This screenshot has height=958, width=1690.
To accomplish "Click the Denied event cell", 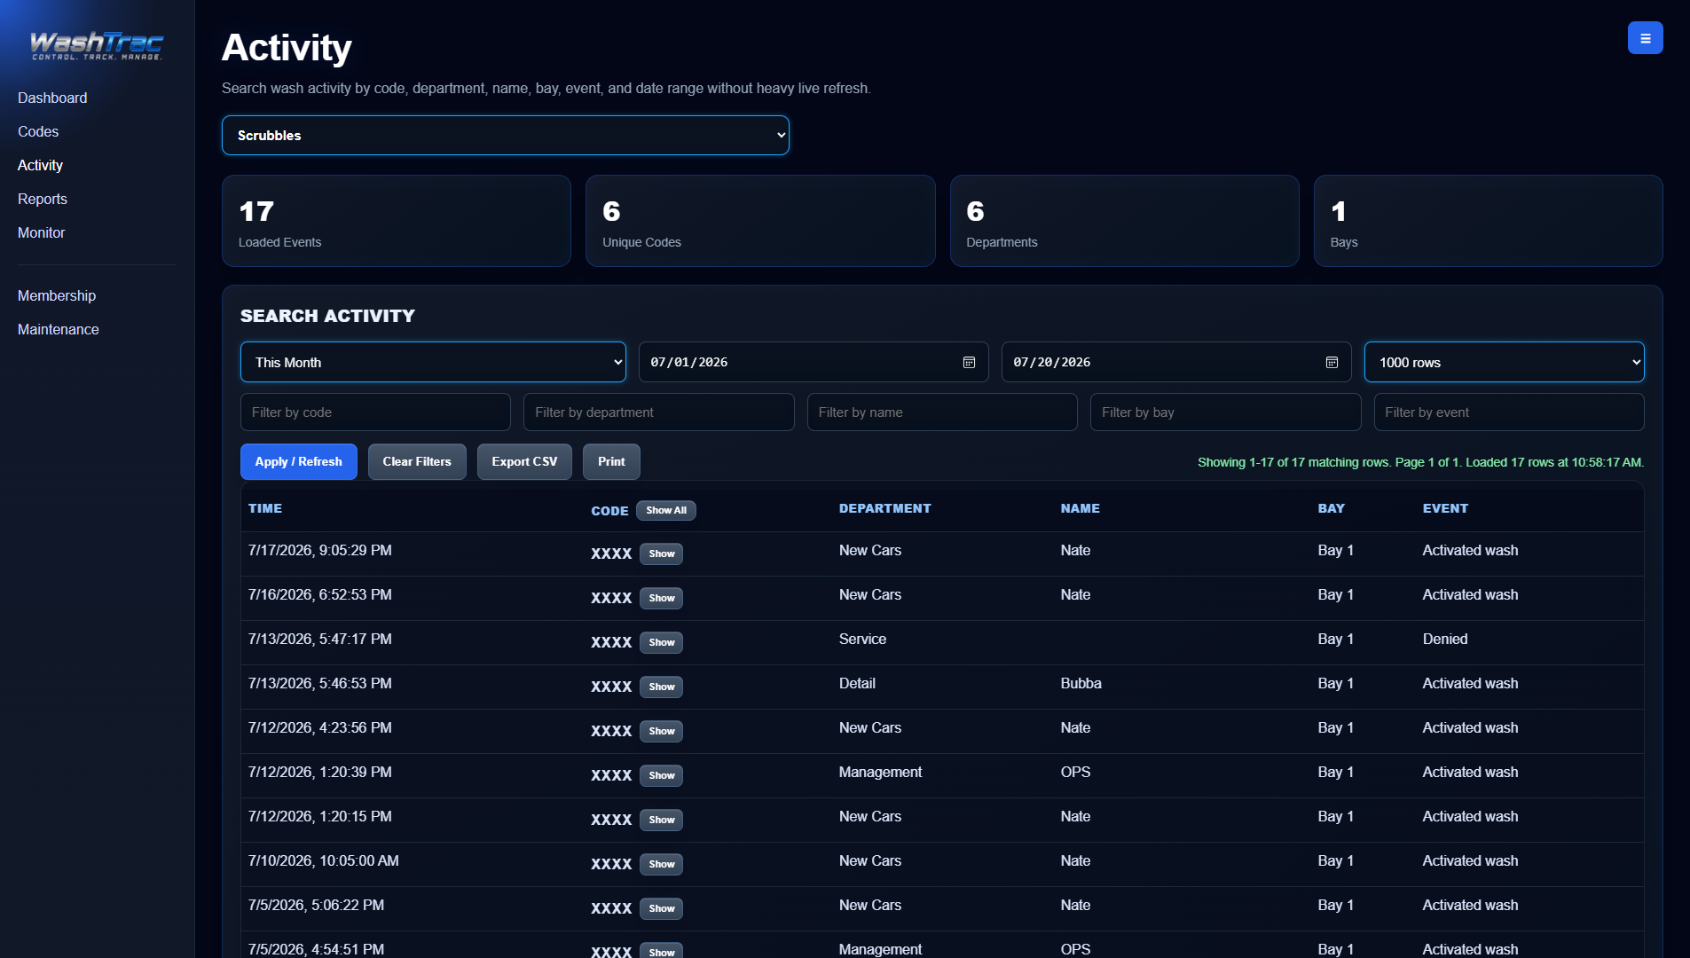I will pos(1445,639).
